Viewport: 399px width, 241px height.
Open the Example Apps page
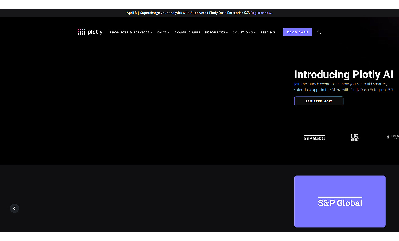coord(188,32)
